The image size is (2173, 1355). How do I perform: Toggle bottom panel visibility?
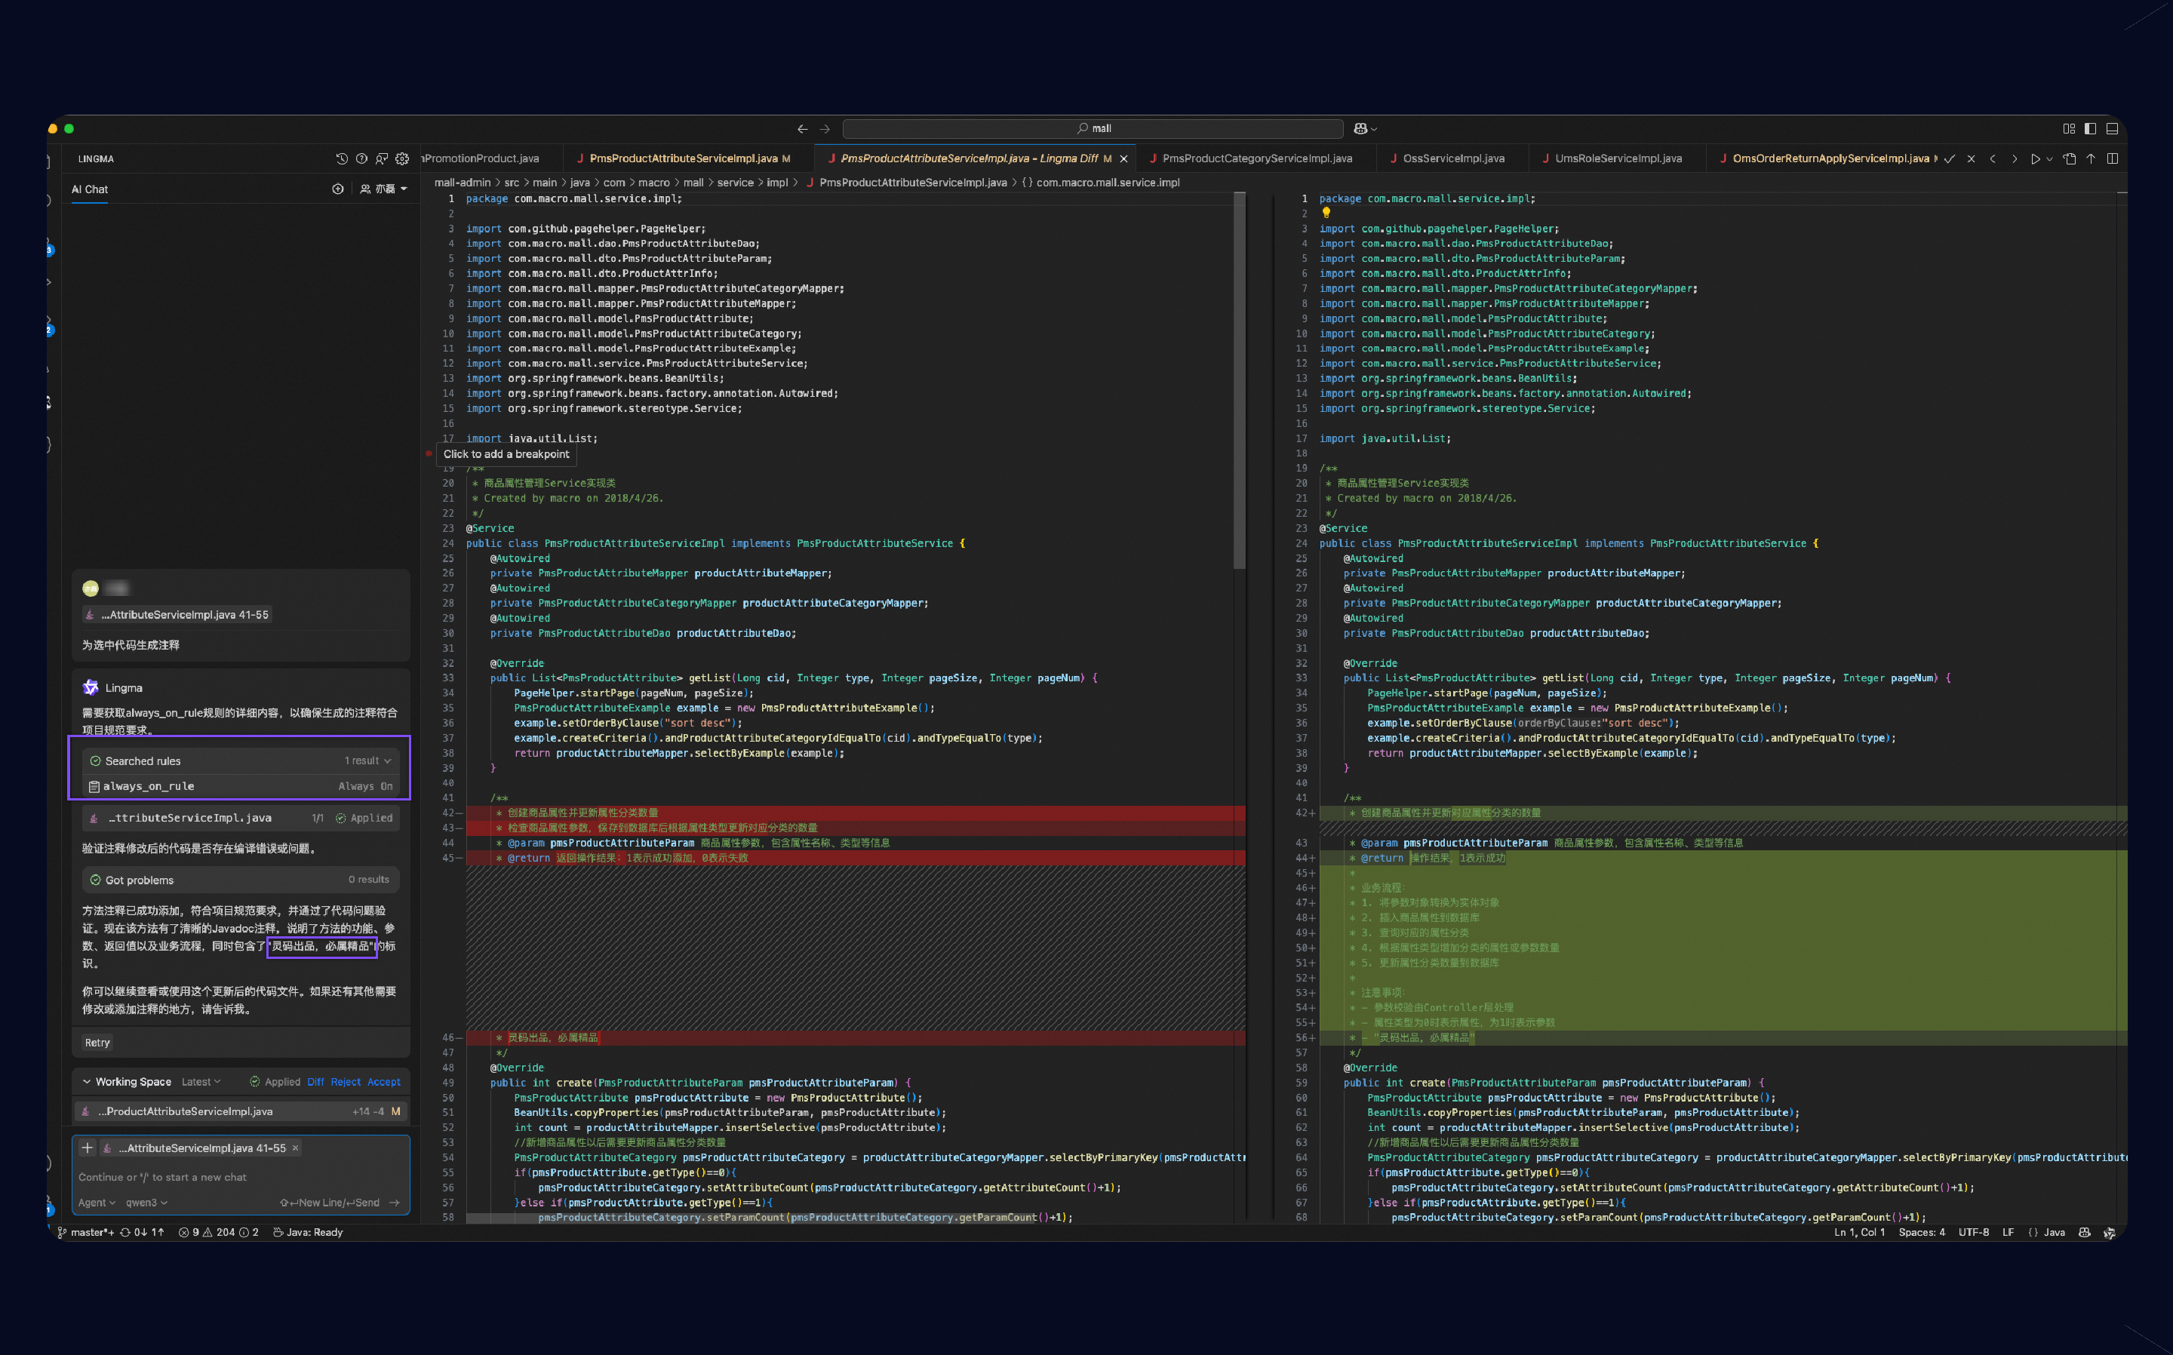tap(2112, 129)
